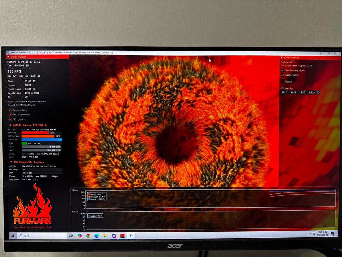Screen dimensions: 342x257
Task: Click the GPU temp 82°C bar
Action: 41,133
